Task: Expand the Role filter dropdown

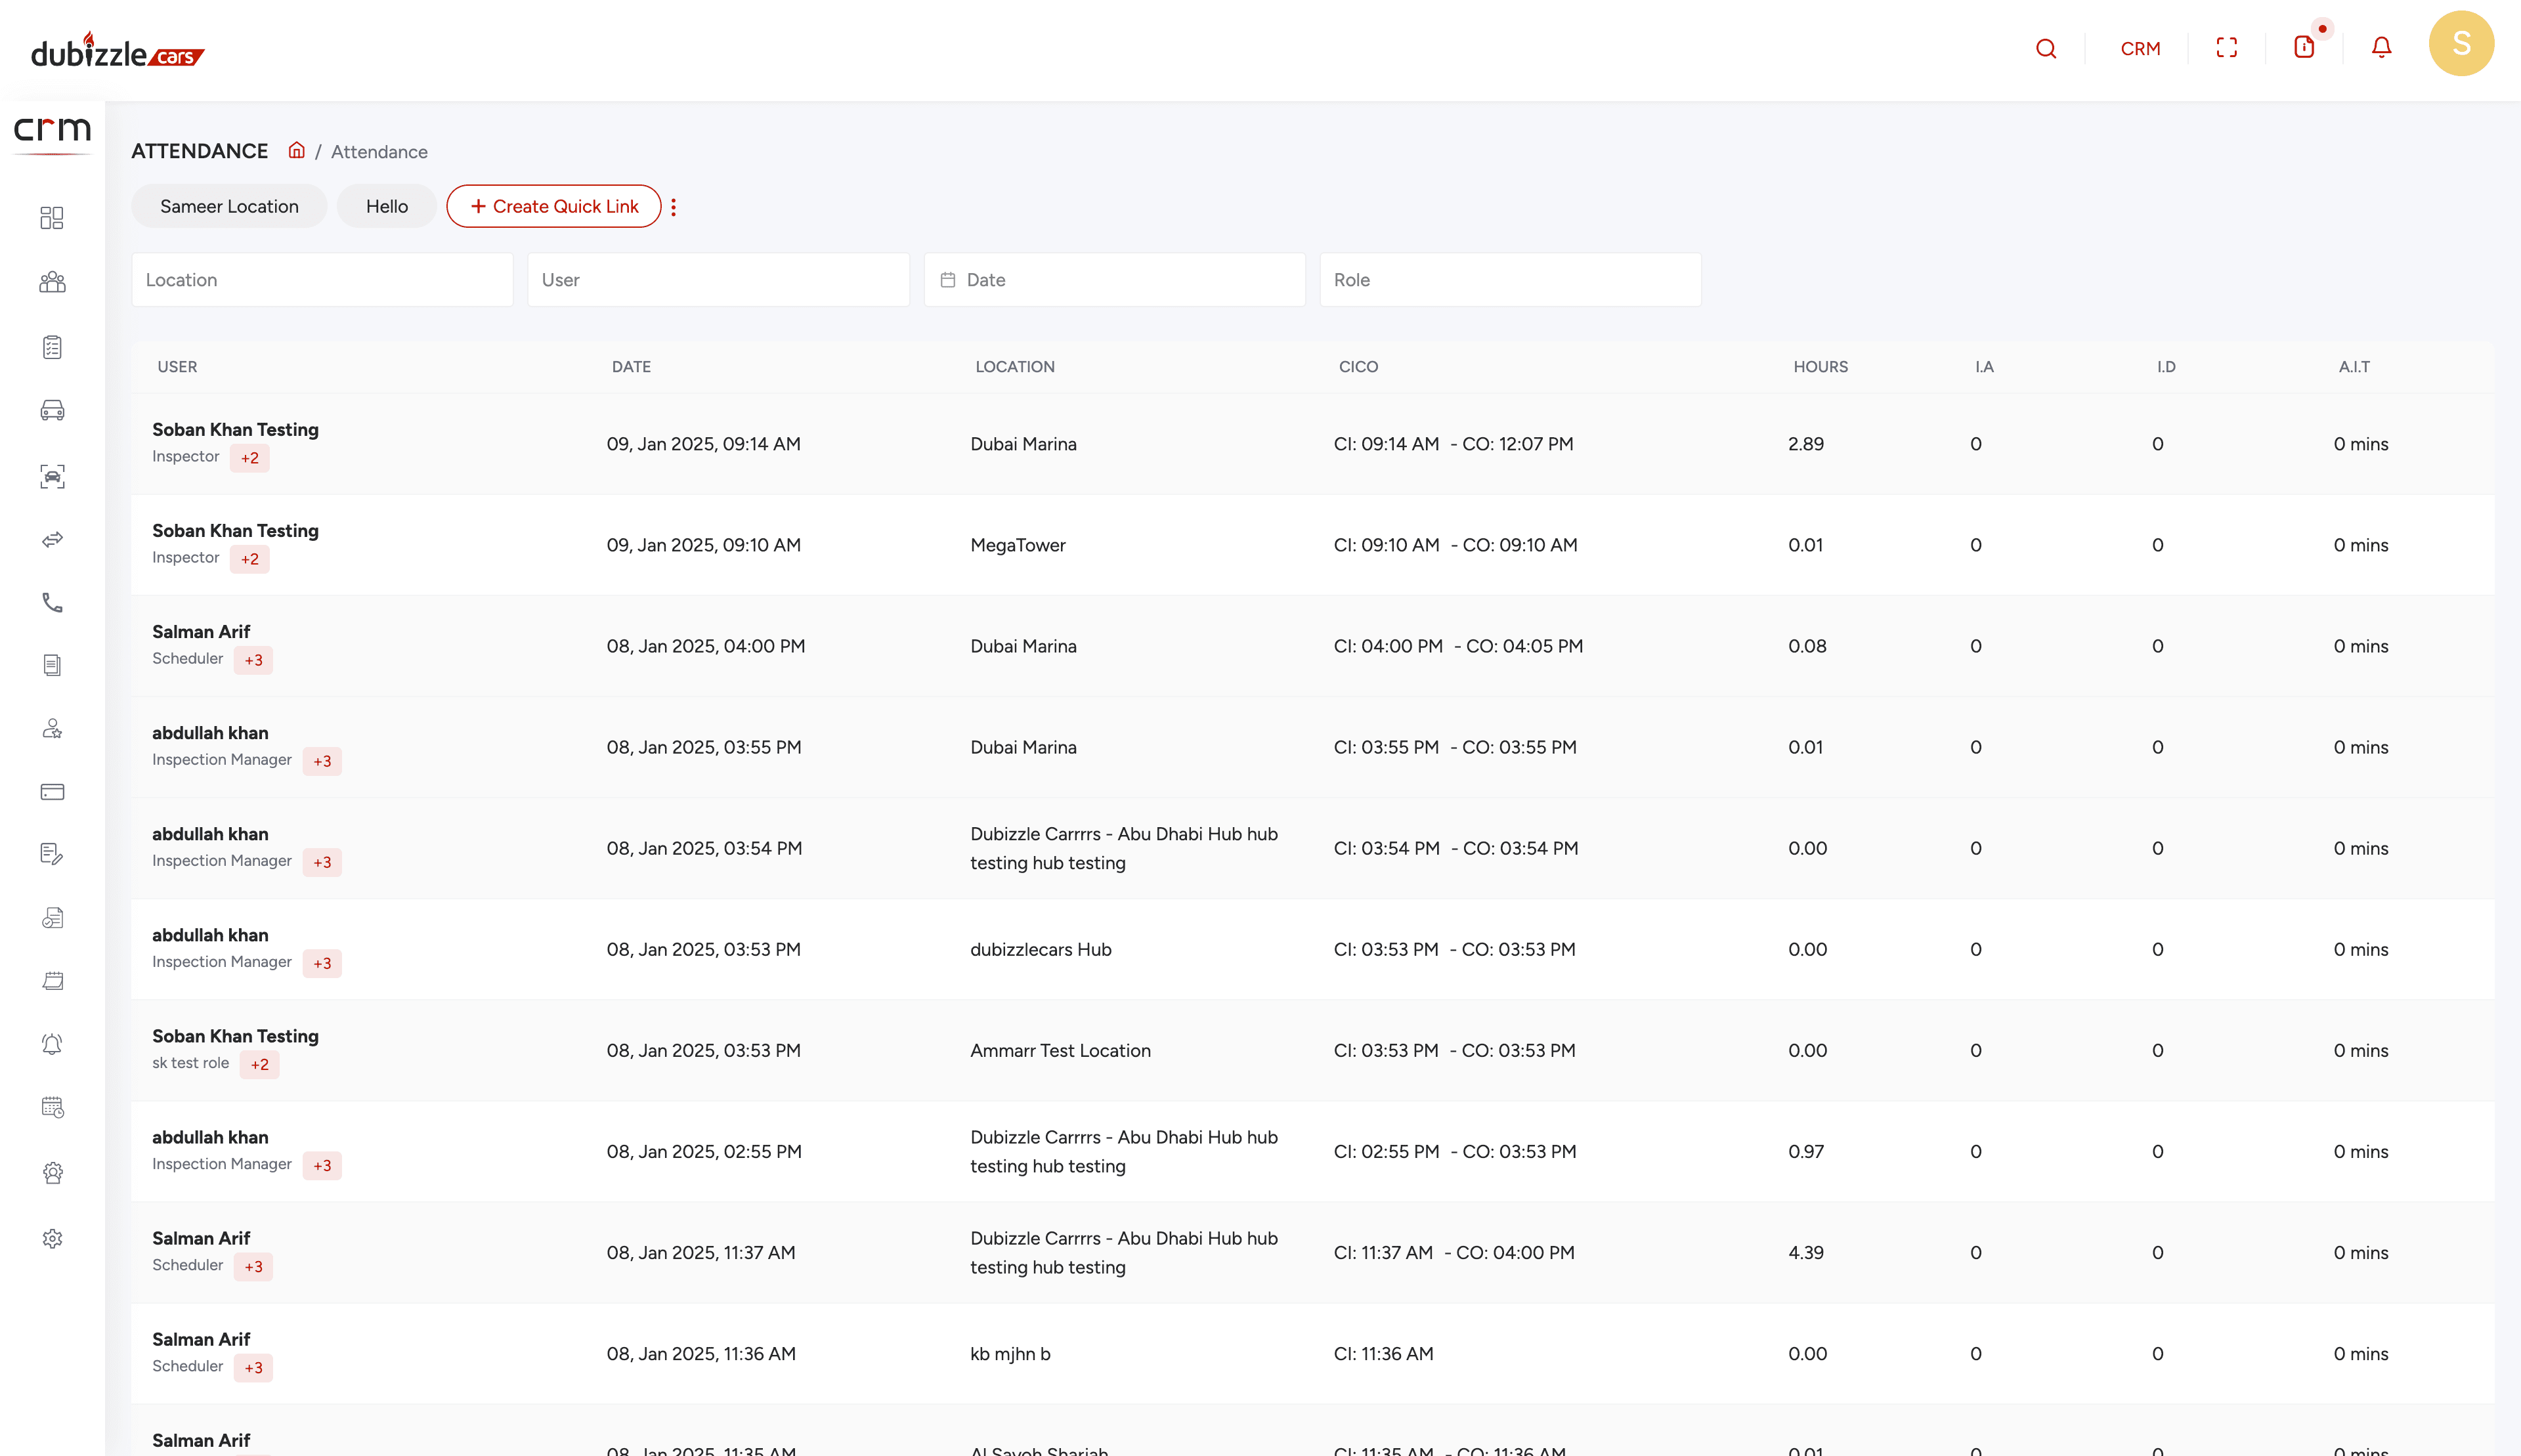Action: [x=1509, y=280]
